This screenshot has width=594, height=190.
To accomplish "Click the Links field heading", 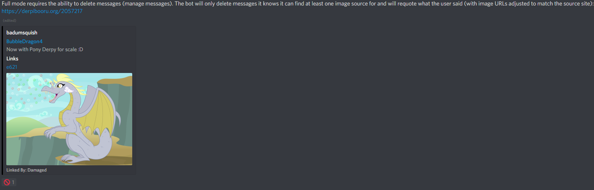I will point(12,58).
